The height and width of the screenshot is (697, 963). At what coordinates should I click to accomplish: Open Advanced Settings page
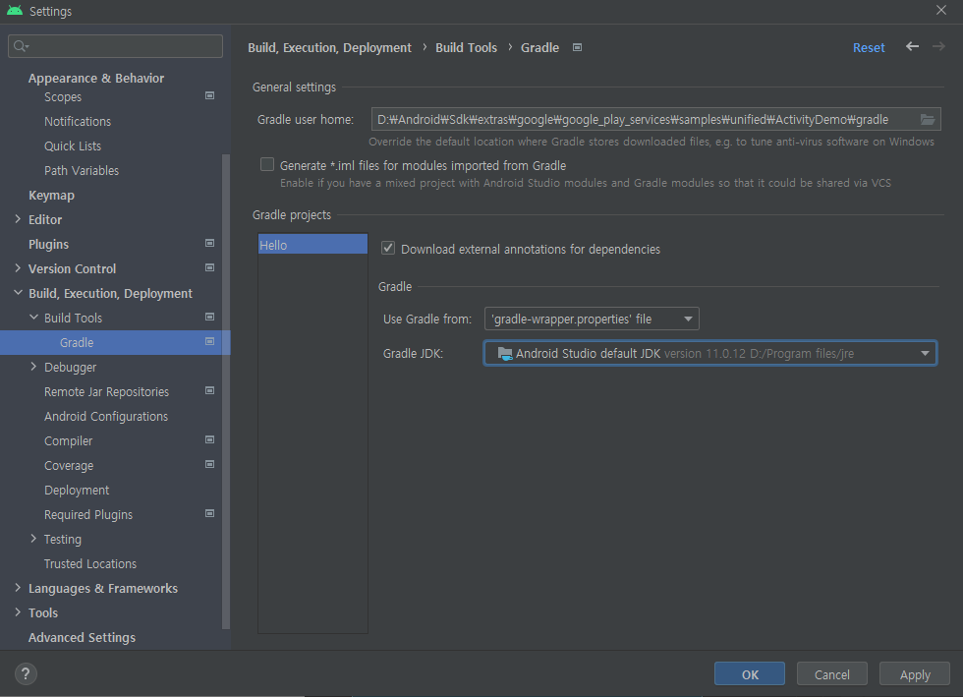82,637
